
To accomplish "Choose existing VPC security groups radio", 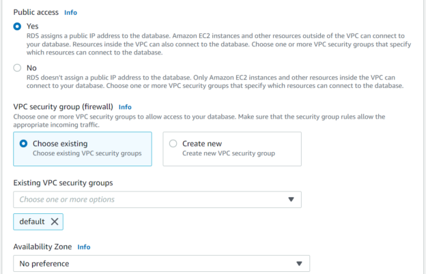I will [x=25, y=144].
